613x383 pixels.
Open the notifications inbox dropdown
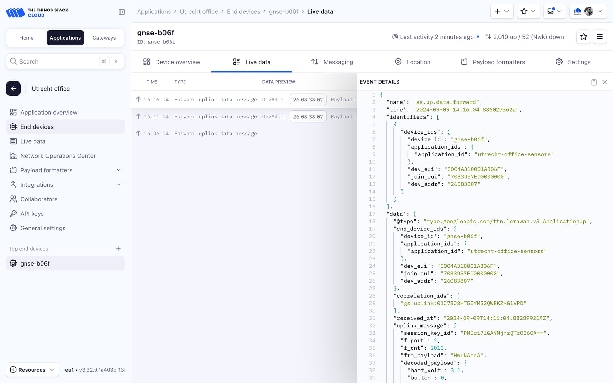(x=554, y=11)
